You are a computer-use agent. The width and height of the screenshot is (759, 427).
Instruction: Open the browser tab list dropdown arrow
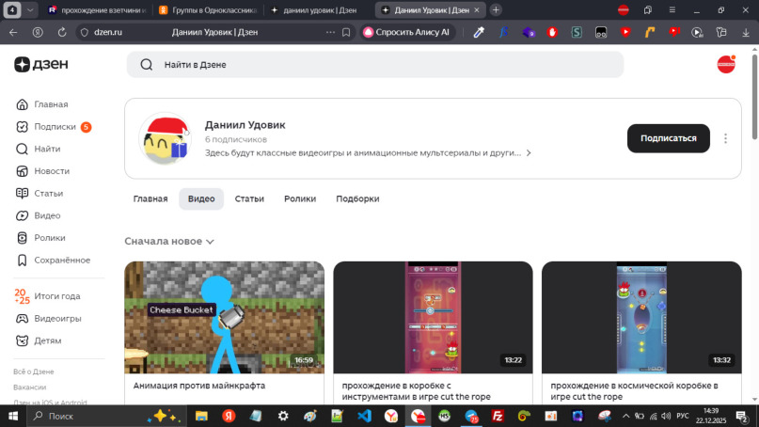click(31, 9)
